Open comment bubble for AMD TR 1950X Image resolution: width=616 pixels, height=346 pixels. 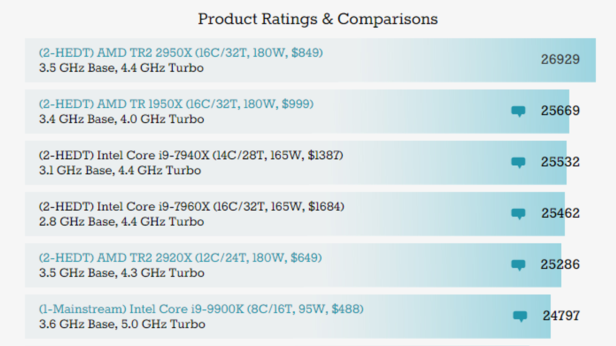click(x=518, y=111)
